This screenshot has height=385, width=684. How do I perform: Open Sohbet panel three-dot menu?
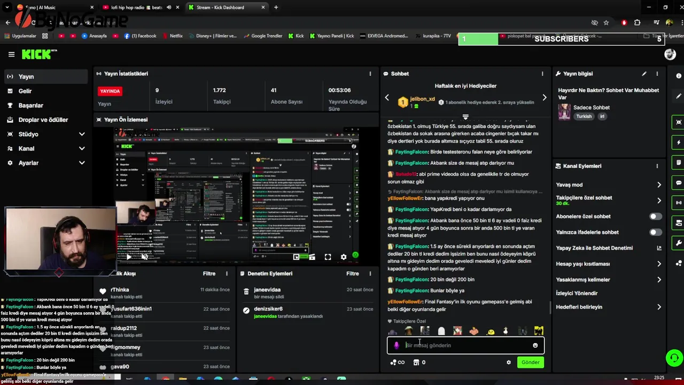[542, 74]
